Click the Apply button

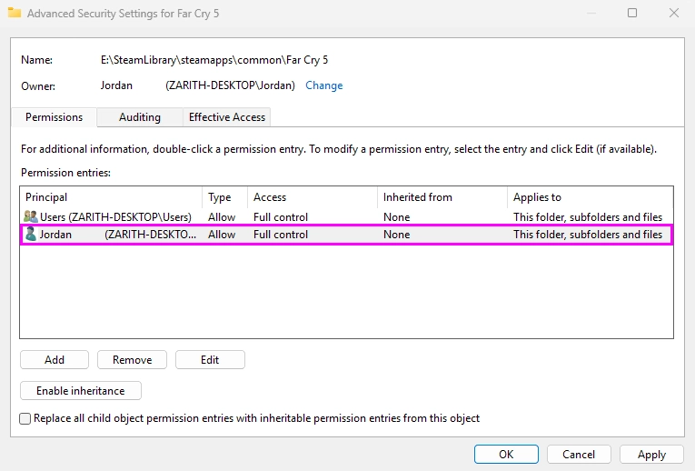tap(651, 454)
